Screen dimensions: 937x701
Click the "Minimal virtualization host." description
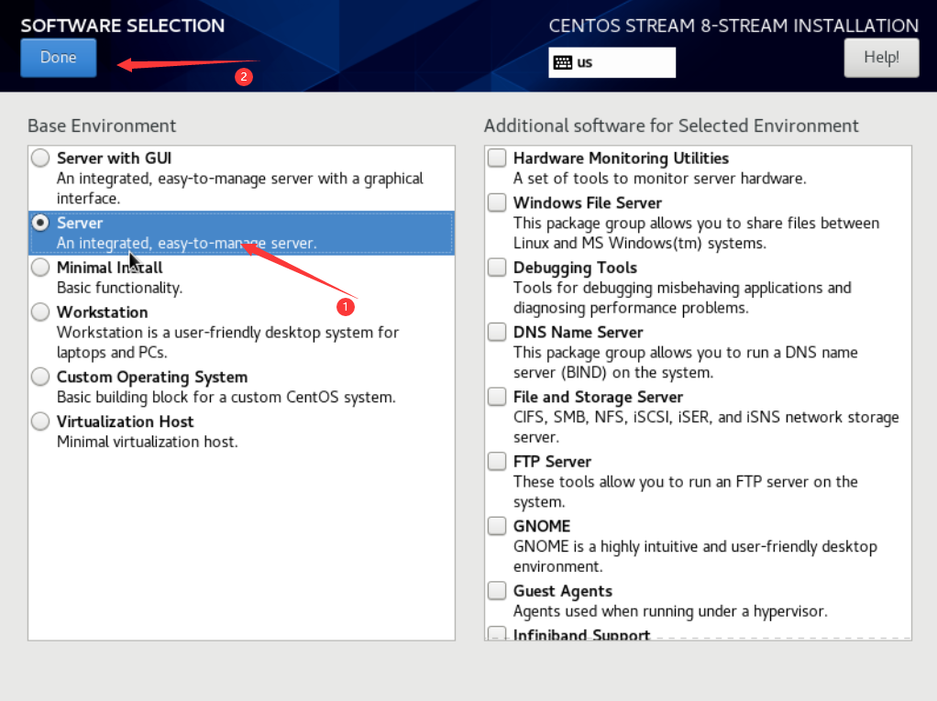point(147,442)
